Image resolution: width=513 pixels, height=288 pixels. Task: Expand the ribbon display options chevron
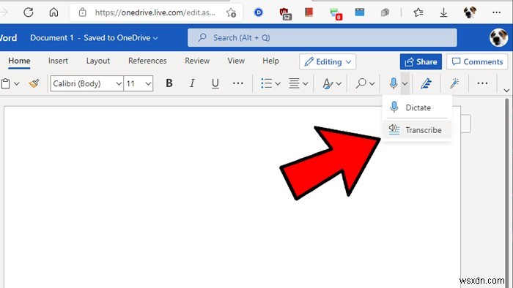pos(506,90)
